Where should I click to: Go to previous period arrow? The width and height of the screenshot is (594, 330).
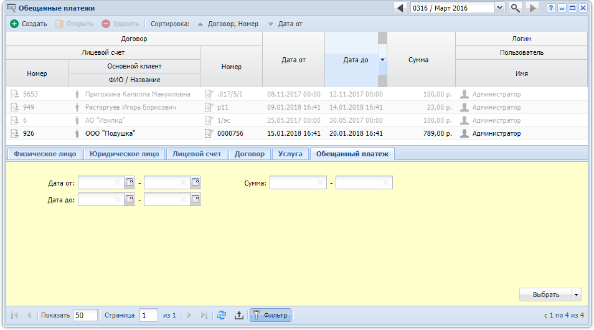coord(400,7)
